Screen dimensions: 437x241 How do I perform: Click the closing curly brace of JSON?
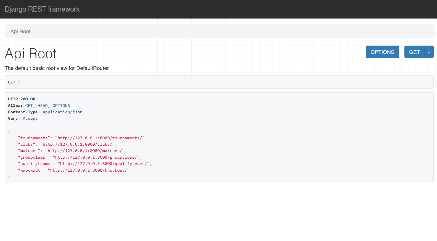(x=9, y=177)
